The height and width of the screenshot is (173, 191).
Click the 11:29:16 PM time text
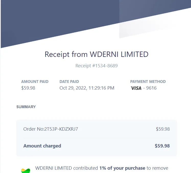101,88
